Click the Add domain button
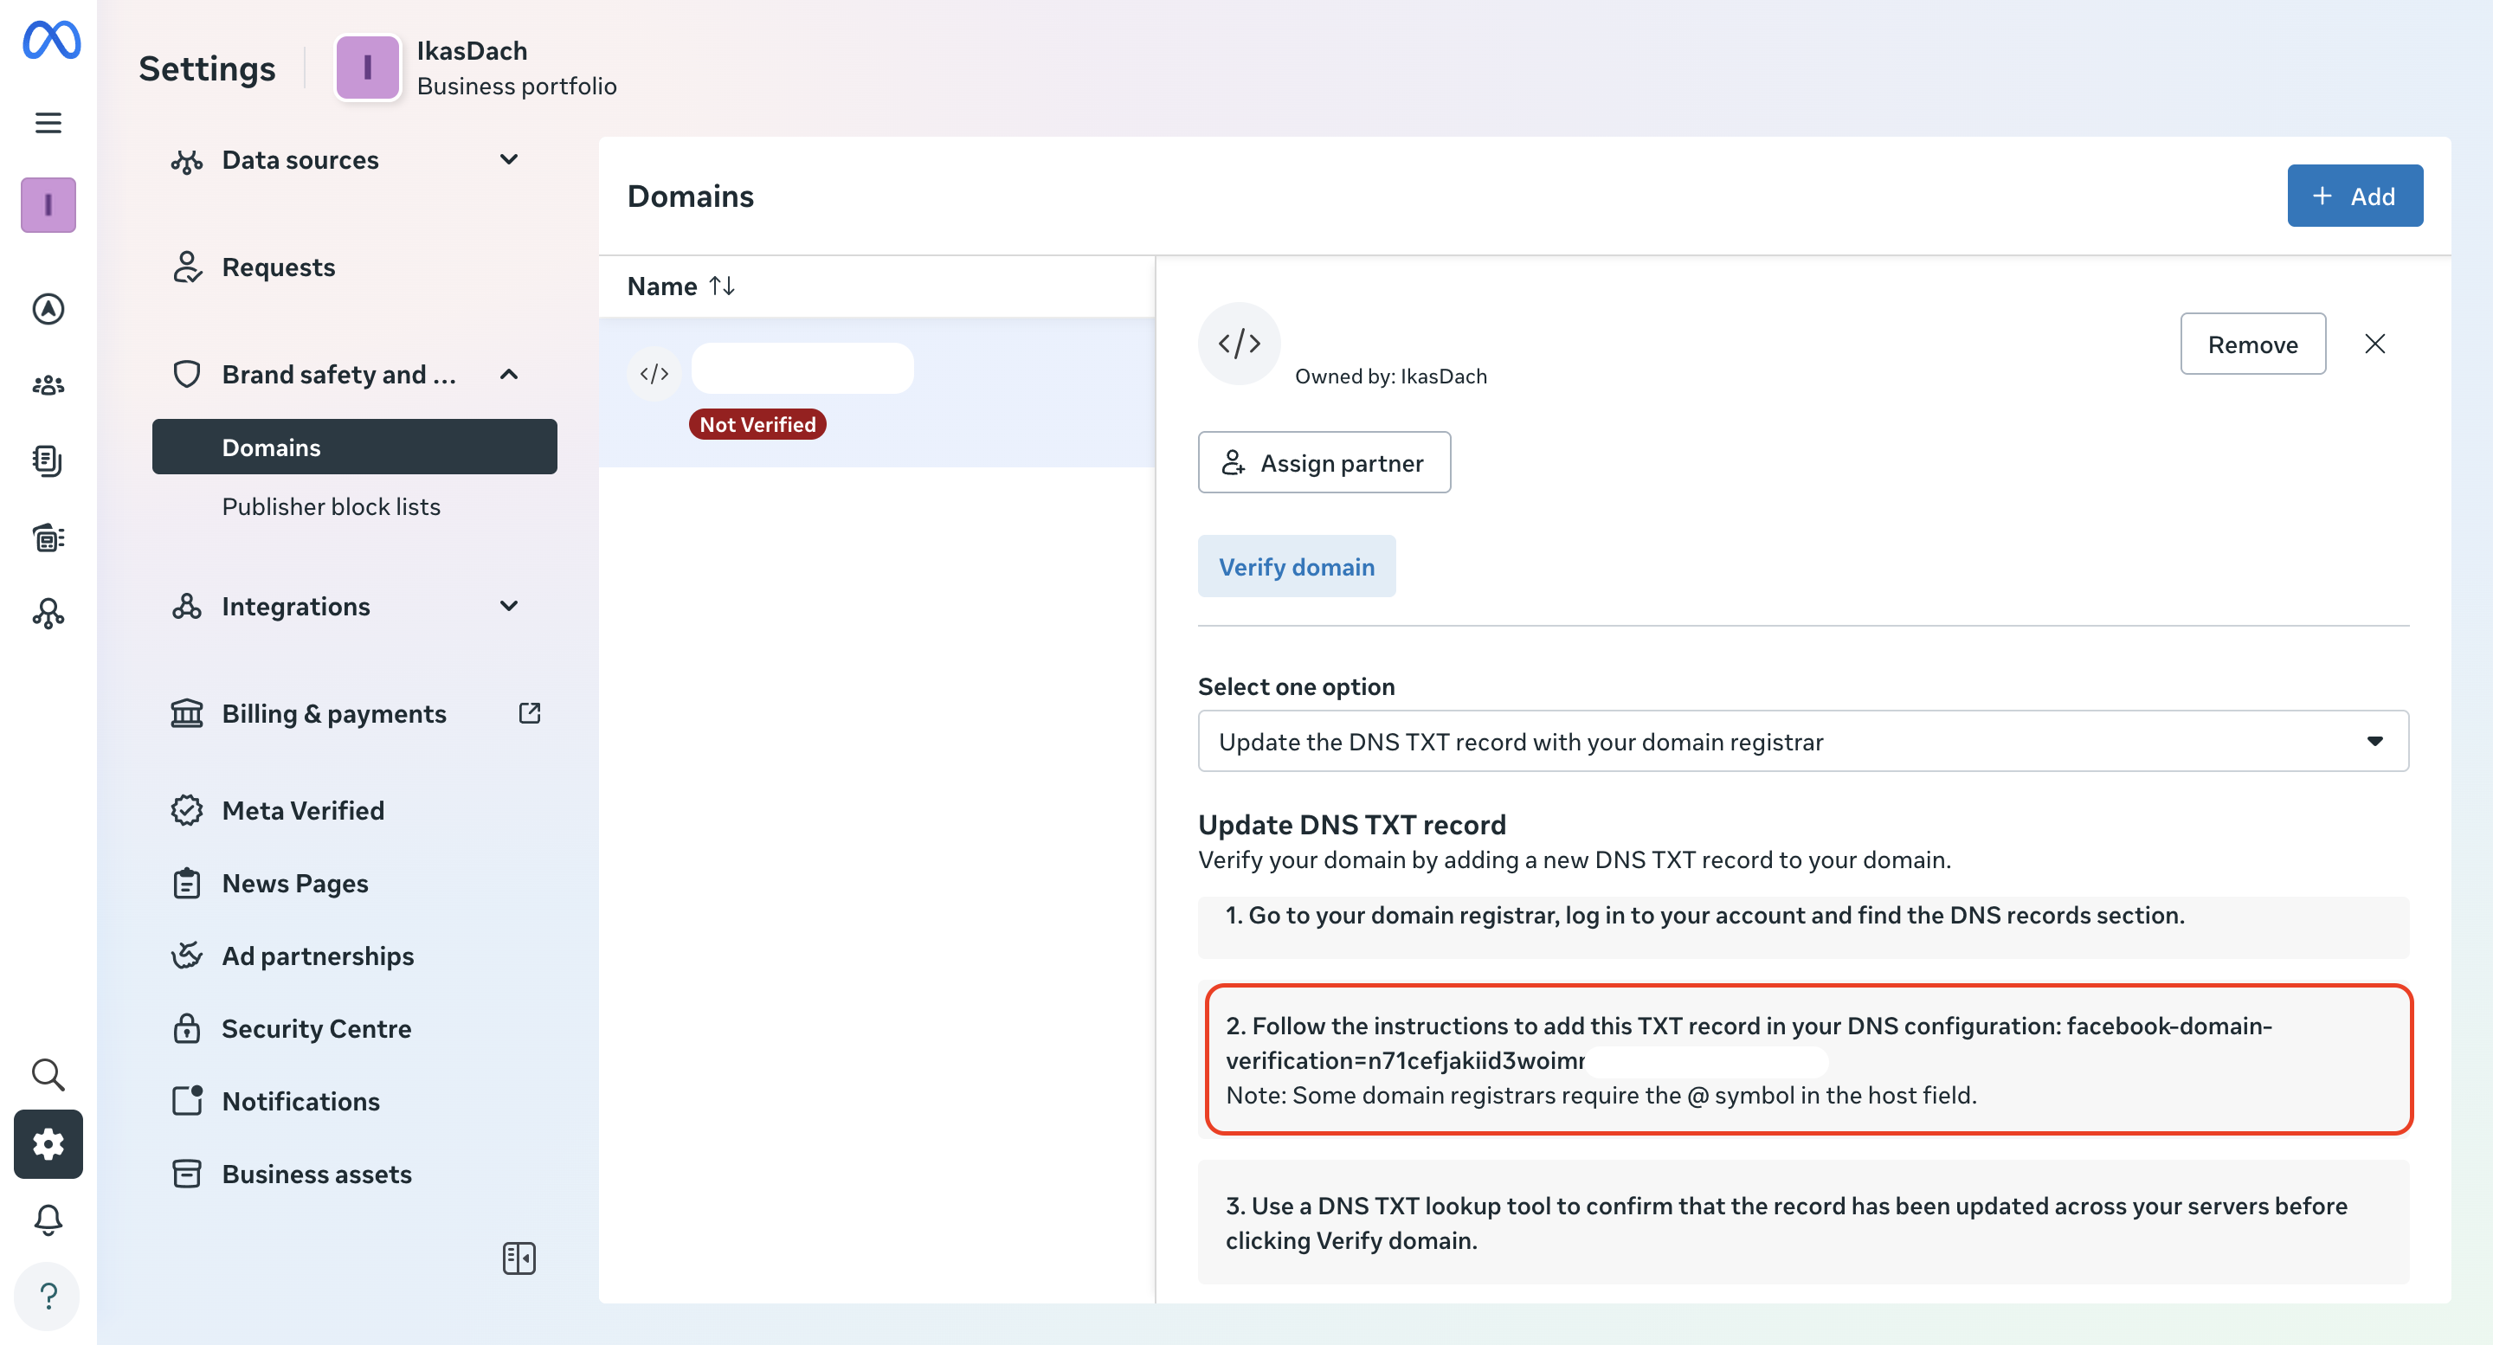The width and height of the screenshot is (2493, 1345). pos(2354,196)
